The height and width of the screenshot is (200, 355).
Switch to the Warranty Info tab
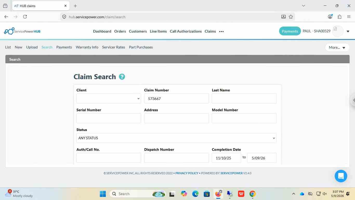pos(87,47)
